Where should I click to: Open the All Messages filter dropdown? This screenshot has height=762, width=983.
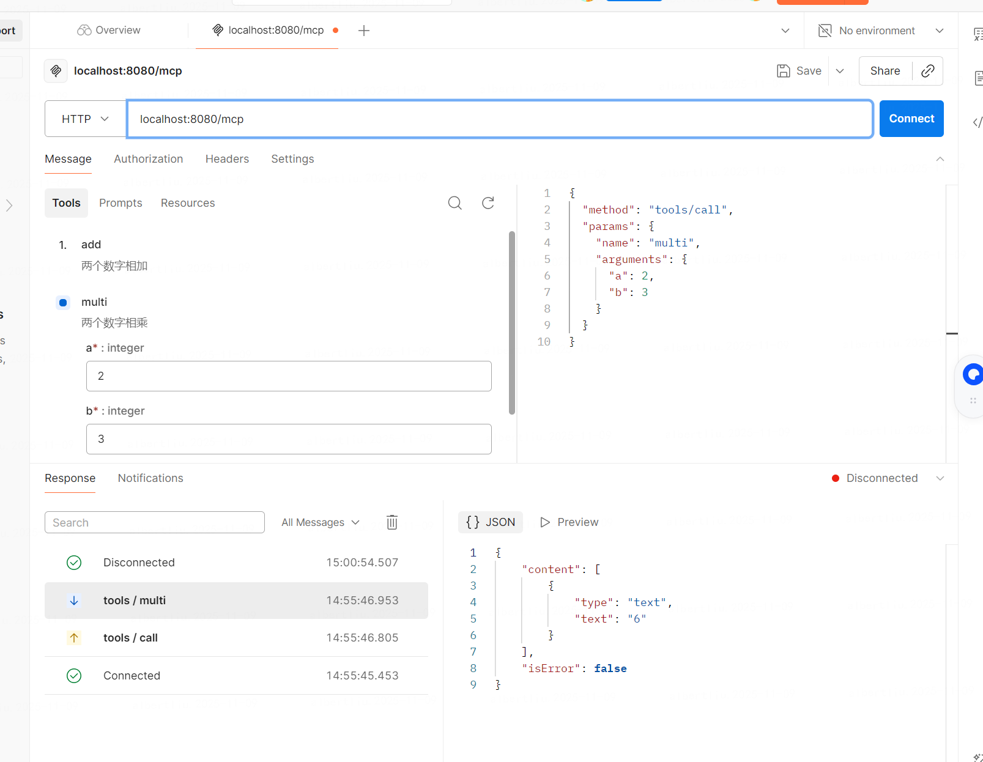(x=321, y=522)
